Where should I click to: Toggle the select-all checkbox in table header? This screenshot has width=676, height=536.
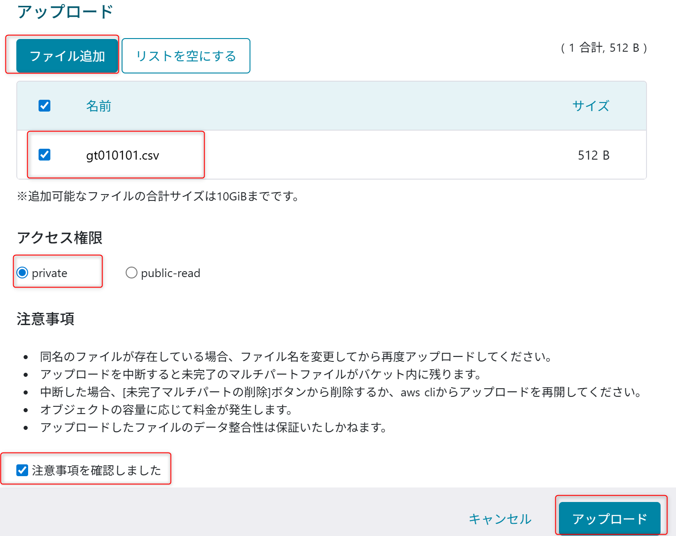44,106
